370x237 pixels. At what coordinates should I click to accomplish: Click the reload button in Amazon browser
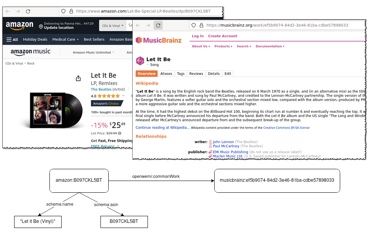tap(28, 11)
